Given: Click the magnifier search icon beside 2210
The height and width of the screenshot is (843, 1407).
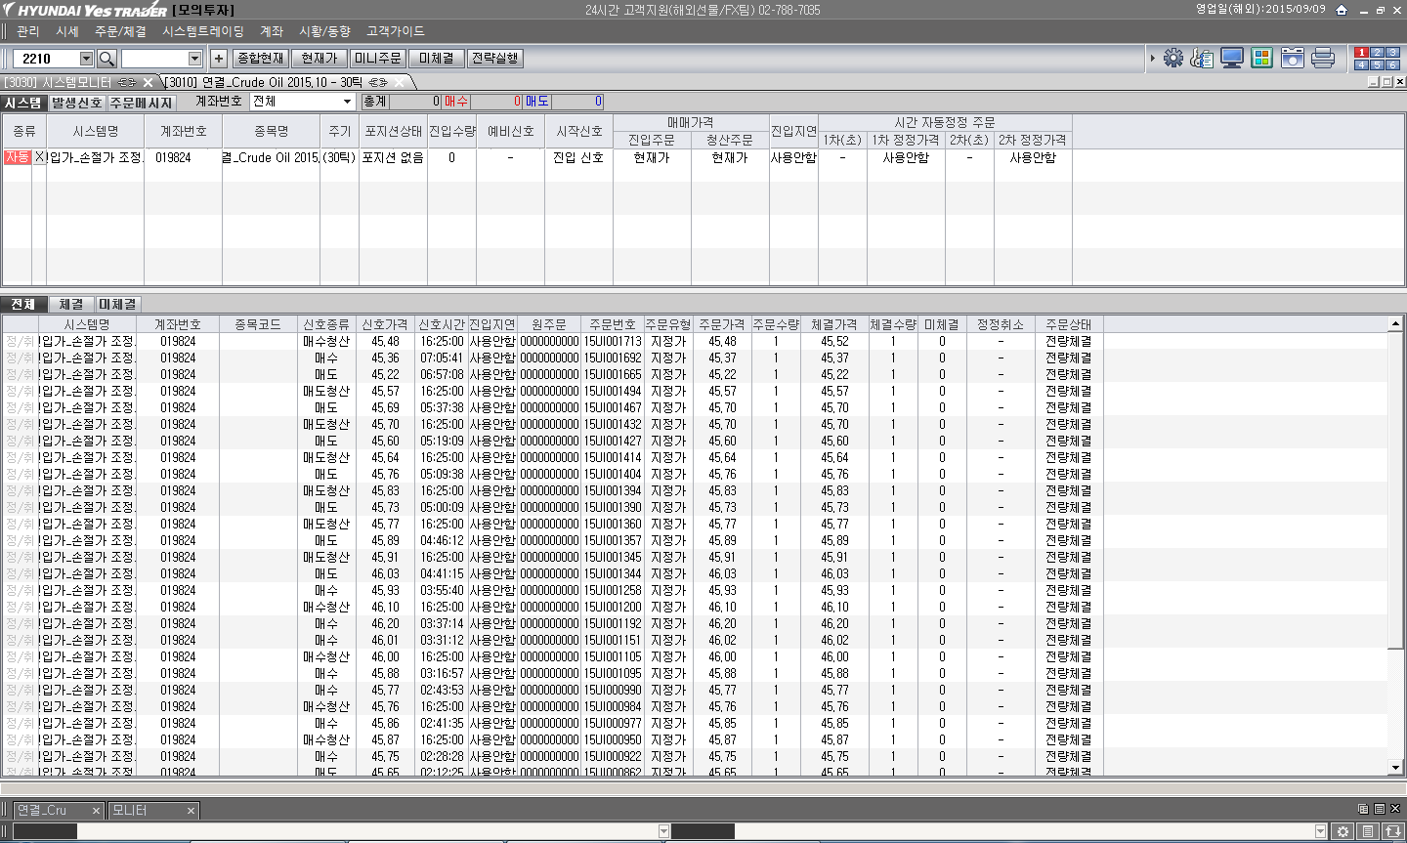Looking at the screenshot, I should pos(107,59).
